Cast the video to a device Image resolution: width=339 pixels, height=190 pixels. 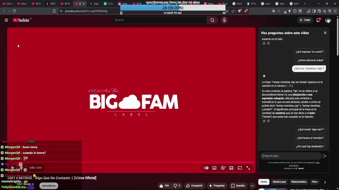click(x=240, y=168)
